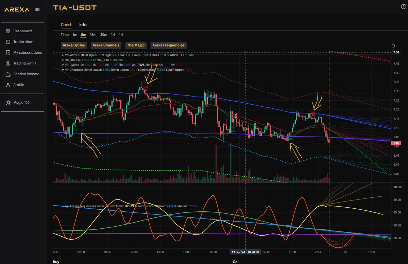Click the 100.00 oscillator axis label
This screenshot has width=408, height=264.
pos(397,187)
